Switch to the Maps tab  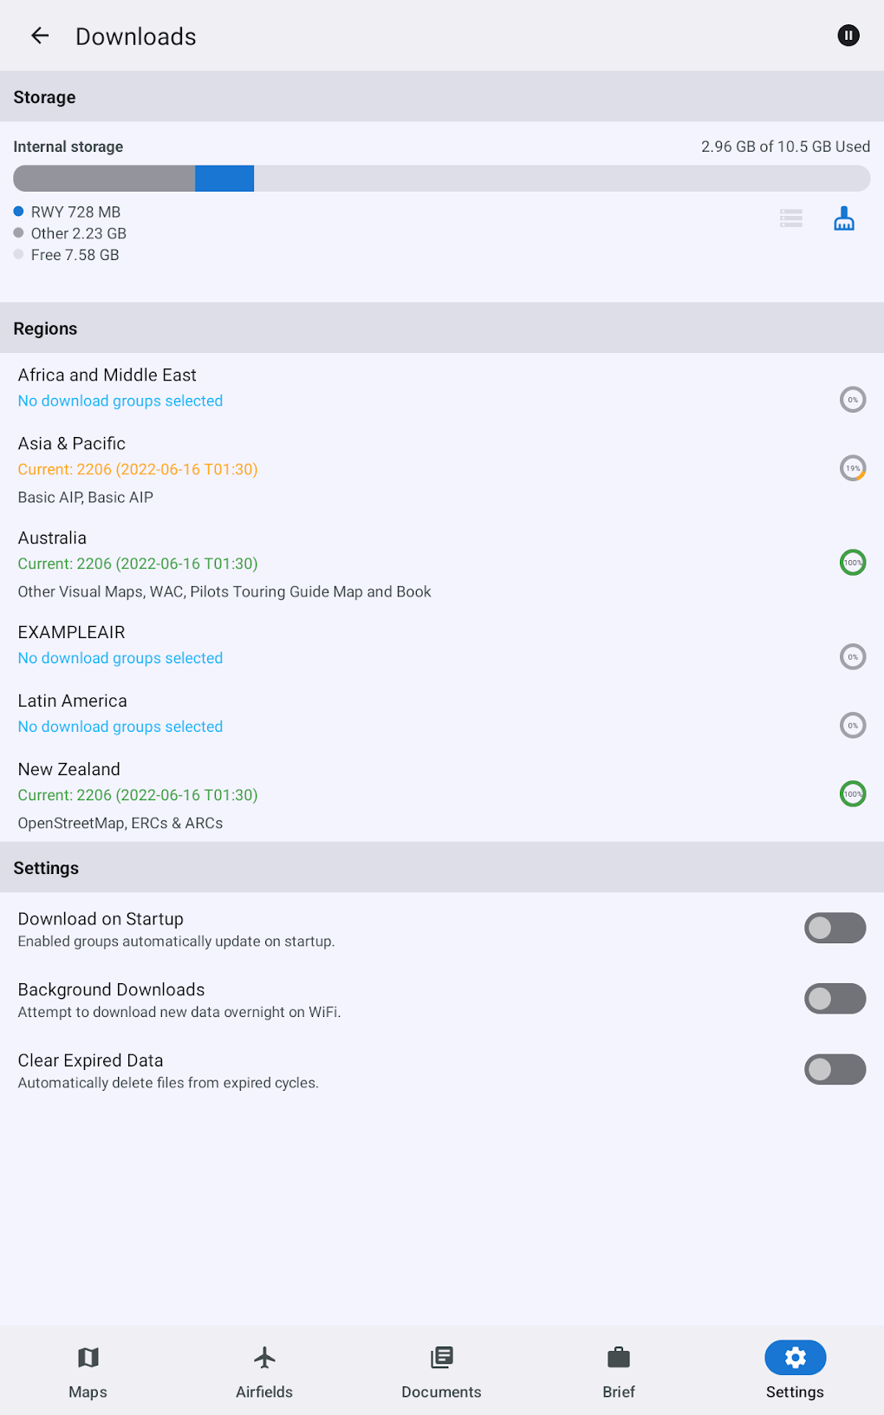88,1371
